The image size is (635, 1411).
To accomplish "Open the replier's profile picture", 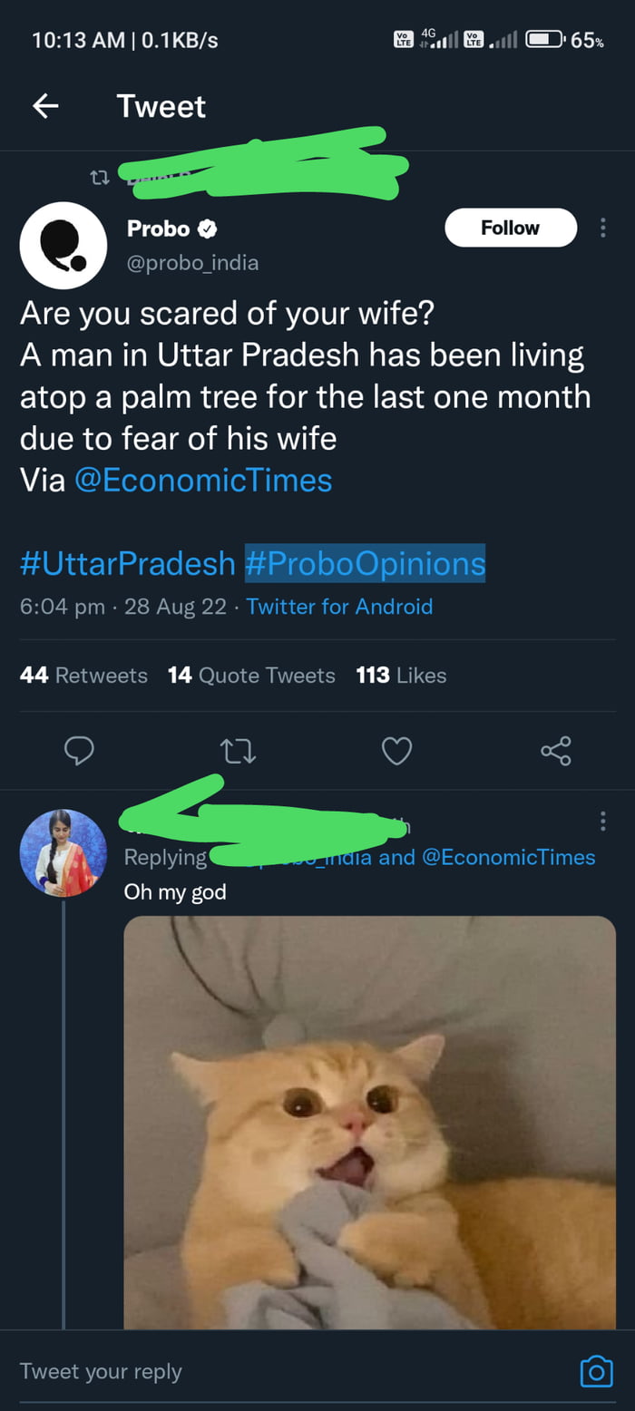I will (63, 852).
